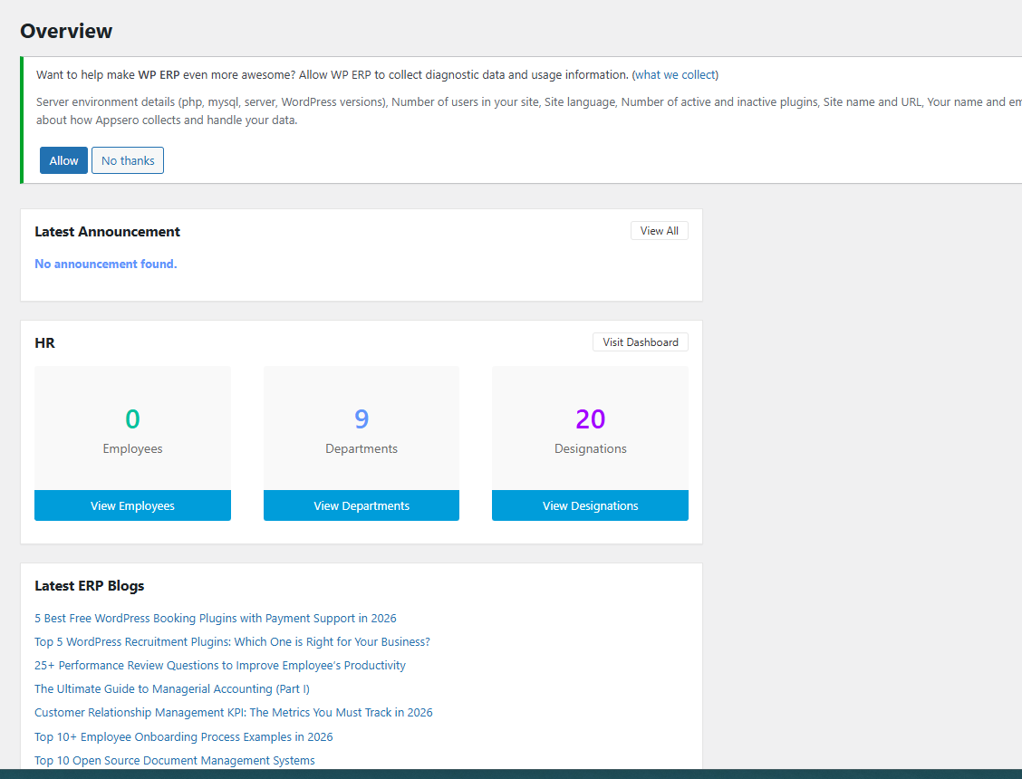
Task: Select the View Designations button
Action: click(x=590, y=505)
